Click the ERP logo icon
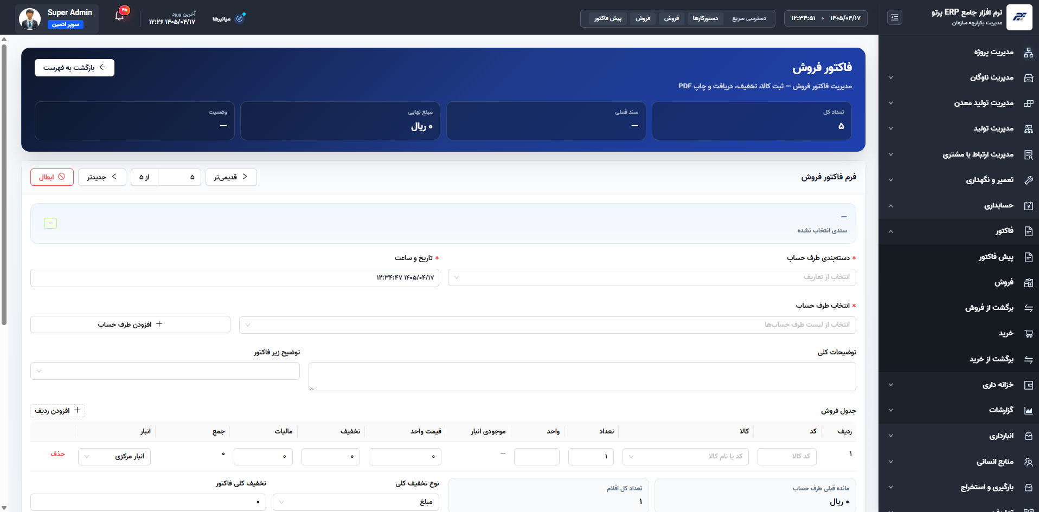 [x=1019, y=17]
